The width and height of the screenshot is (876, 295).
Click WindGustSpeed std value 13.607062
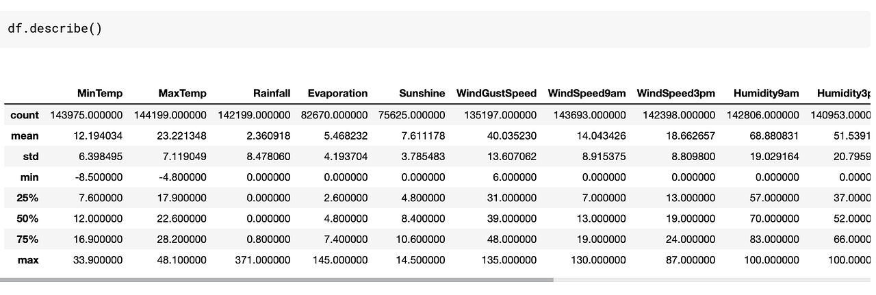coord(513,156)
